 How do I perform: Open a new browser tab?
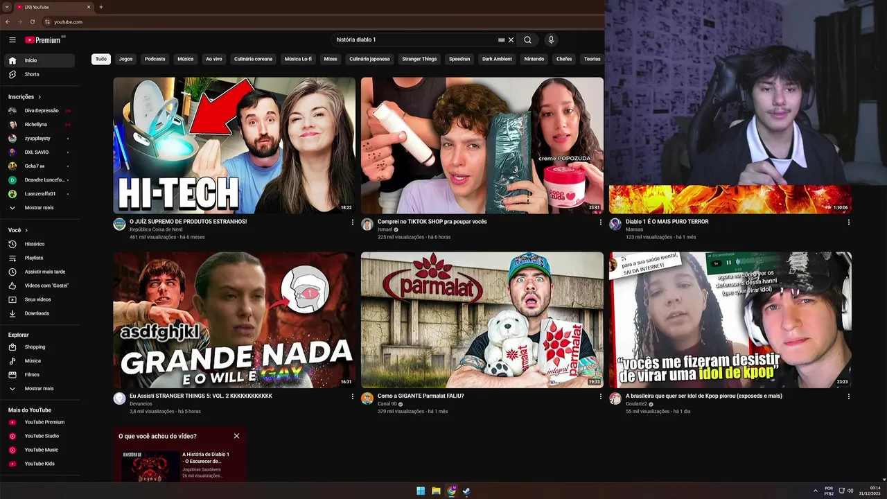click(x=101, y=7)
